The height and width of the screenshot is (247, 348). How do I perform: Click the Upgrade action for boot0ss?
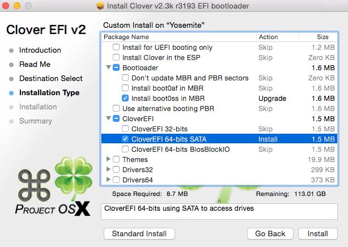[x=272, y=99]
